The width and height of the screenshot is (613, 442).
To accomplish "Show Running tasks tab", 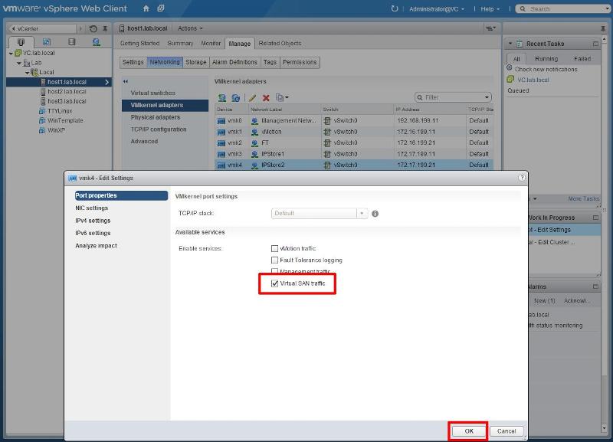I will tap(546, 59).
